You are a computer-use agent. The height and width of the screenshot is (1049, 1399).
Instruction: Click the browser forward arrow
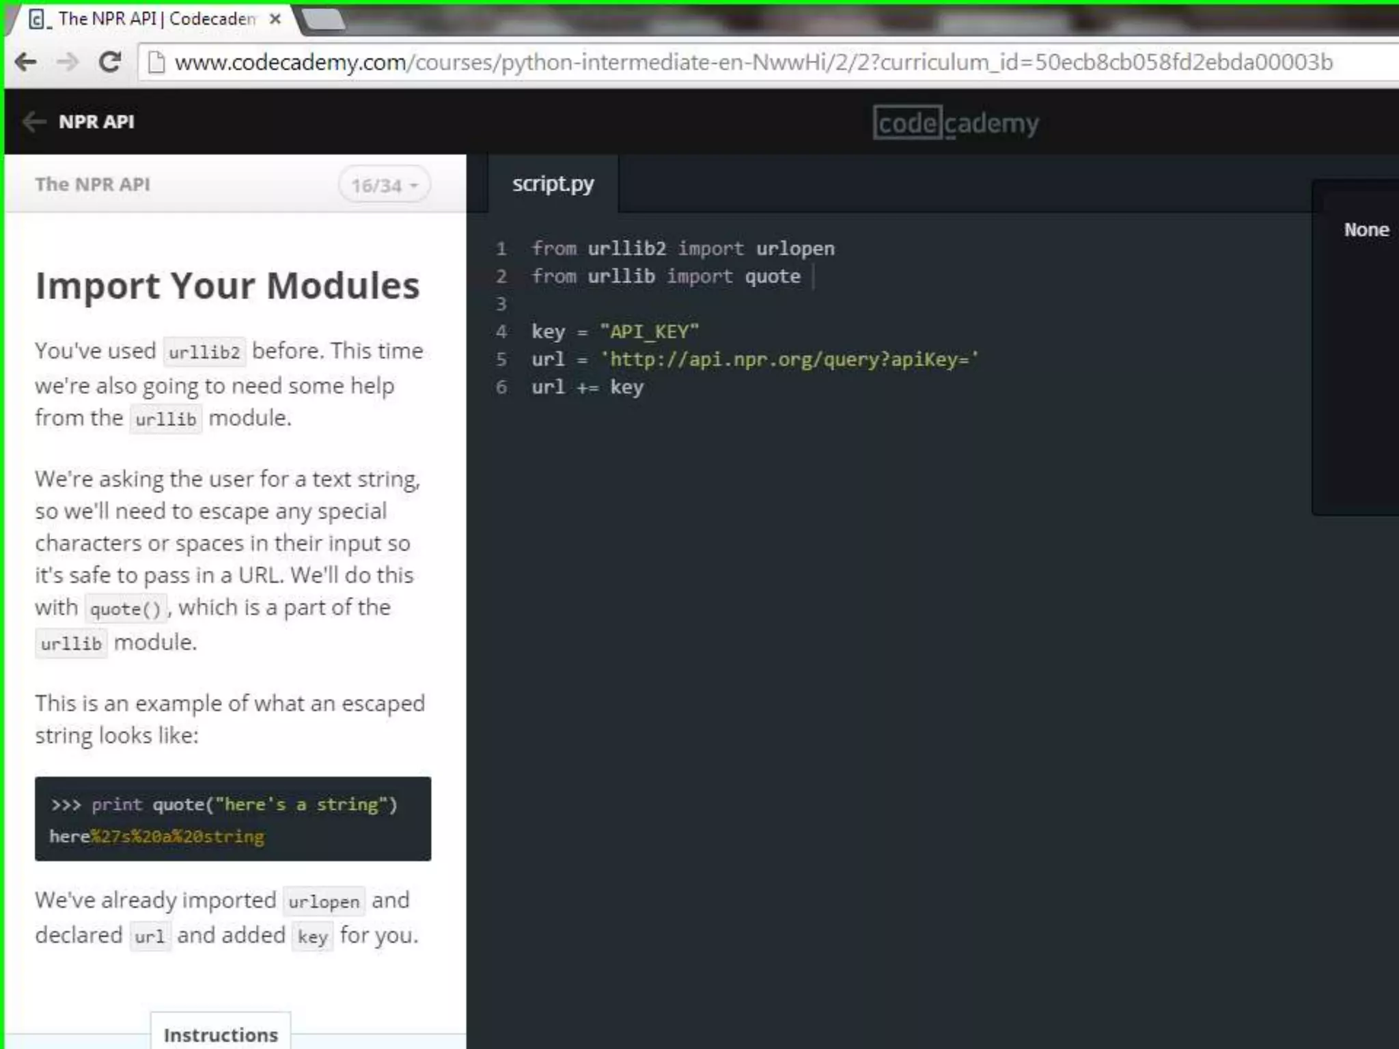68,62
